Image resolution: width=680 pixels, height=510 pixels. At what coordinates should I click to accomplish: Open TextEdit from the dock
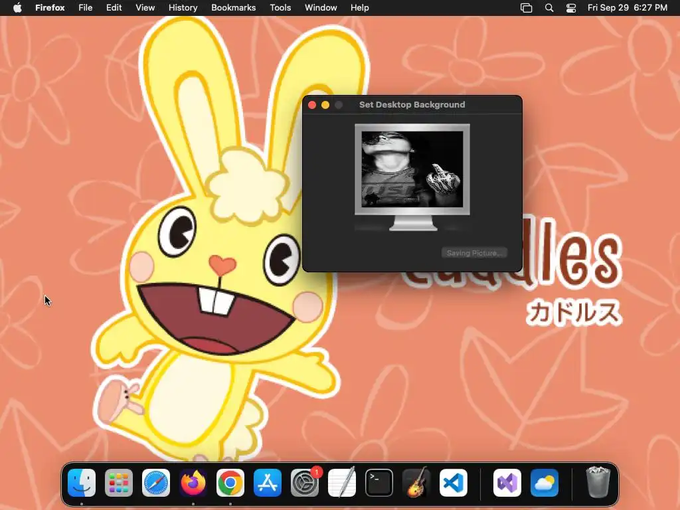click(342, 483)
